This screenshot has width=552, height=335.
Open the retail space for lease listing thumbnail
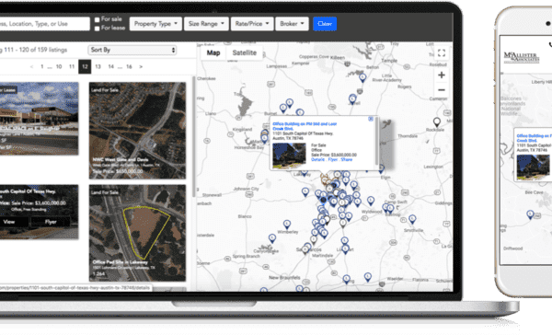(39, 119)
